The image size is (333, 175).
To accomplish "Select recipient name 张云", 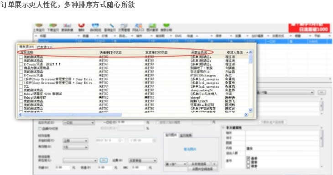I will (x=229, y=75).
